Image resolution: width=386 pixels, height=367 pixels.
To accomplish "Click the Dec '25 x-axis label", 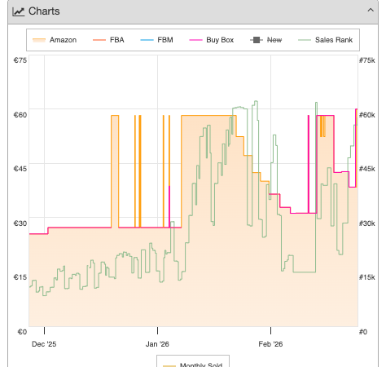I will (x=44, y=344).
